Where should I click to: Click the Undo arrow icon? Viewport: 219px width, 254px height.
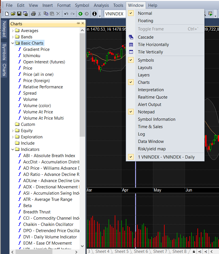click(66, 14)
